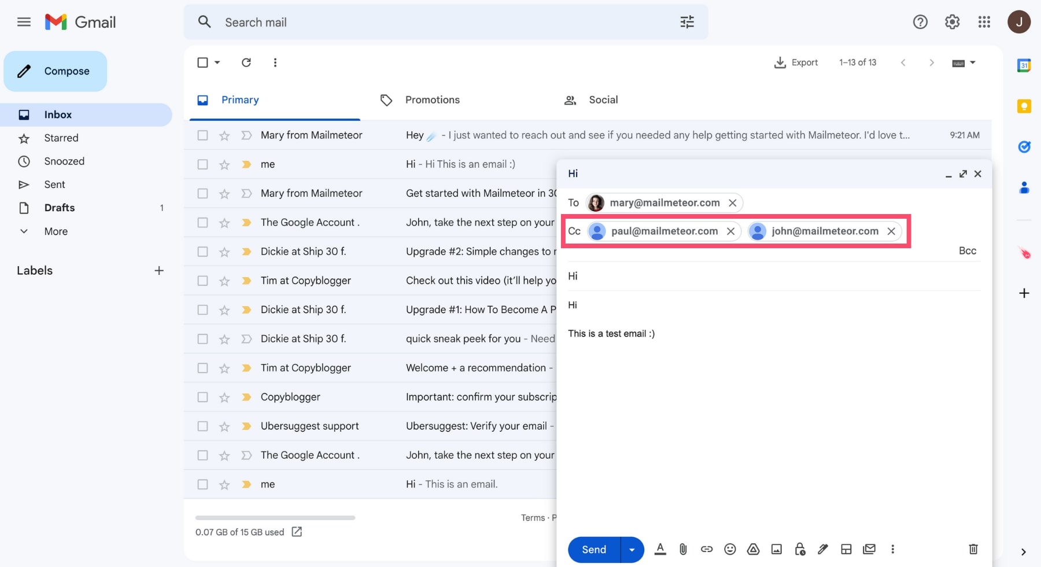Select the checkbox for the Copyblogger email
This screenshot has width=1041, height=567.
click(x=202, y=397)
